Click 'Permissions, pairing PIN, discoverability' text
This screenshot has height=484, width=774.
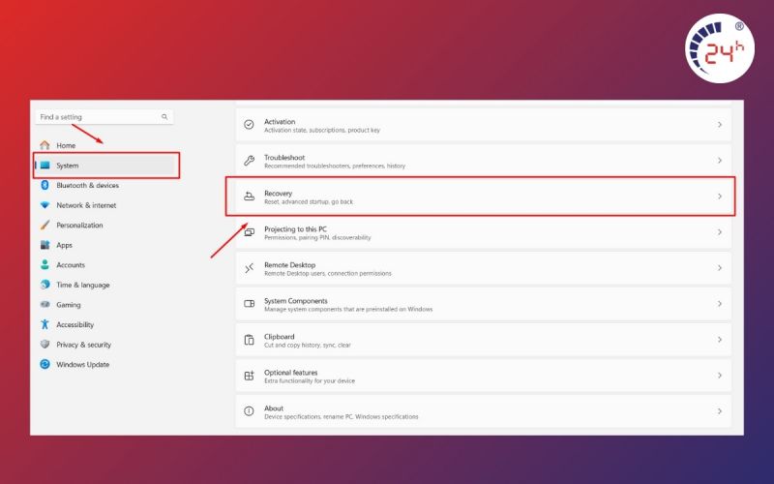[317, 237]
